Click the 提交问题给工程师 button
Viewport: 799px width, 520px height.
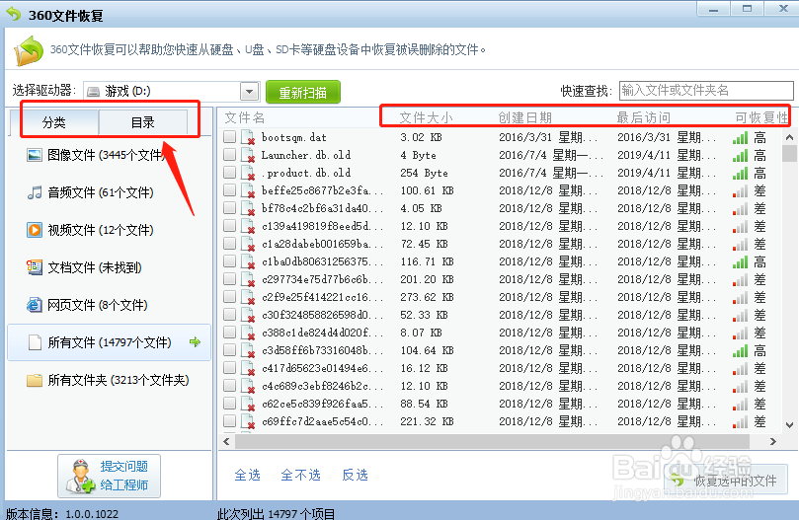tap(109, 476)
